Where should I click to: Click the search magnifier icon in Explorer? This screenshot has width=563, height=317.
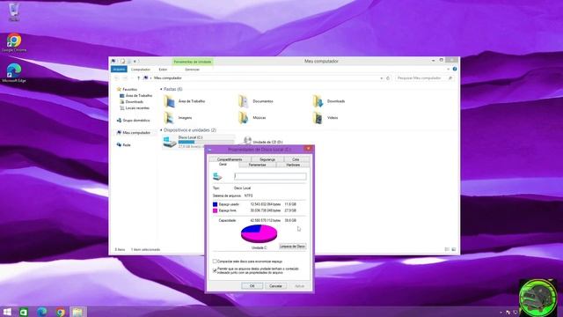point(450,78)
